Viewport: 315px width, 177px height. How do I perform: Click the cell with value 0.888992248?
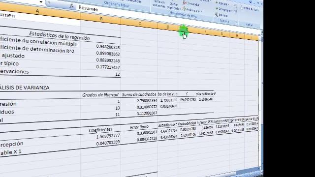(x=108, y=60)
